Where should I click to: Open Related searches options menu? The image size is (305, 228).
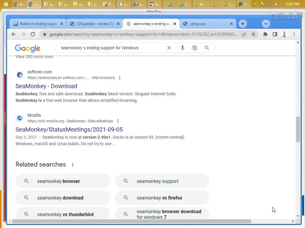tap(73, 165)
